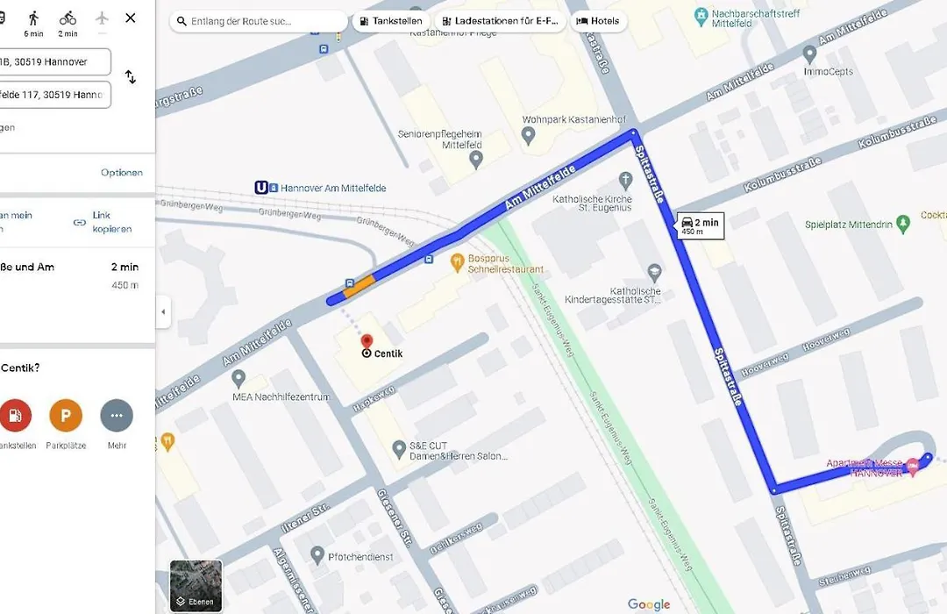Toggle Tankstellen filter chip

click(391, 21)
